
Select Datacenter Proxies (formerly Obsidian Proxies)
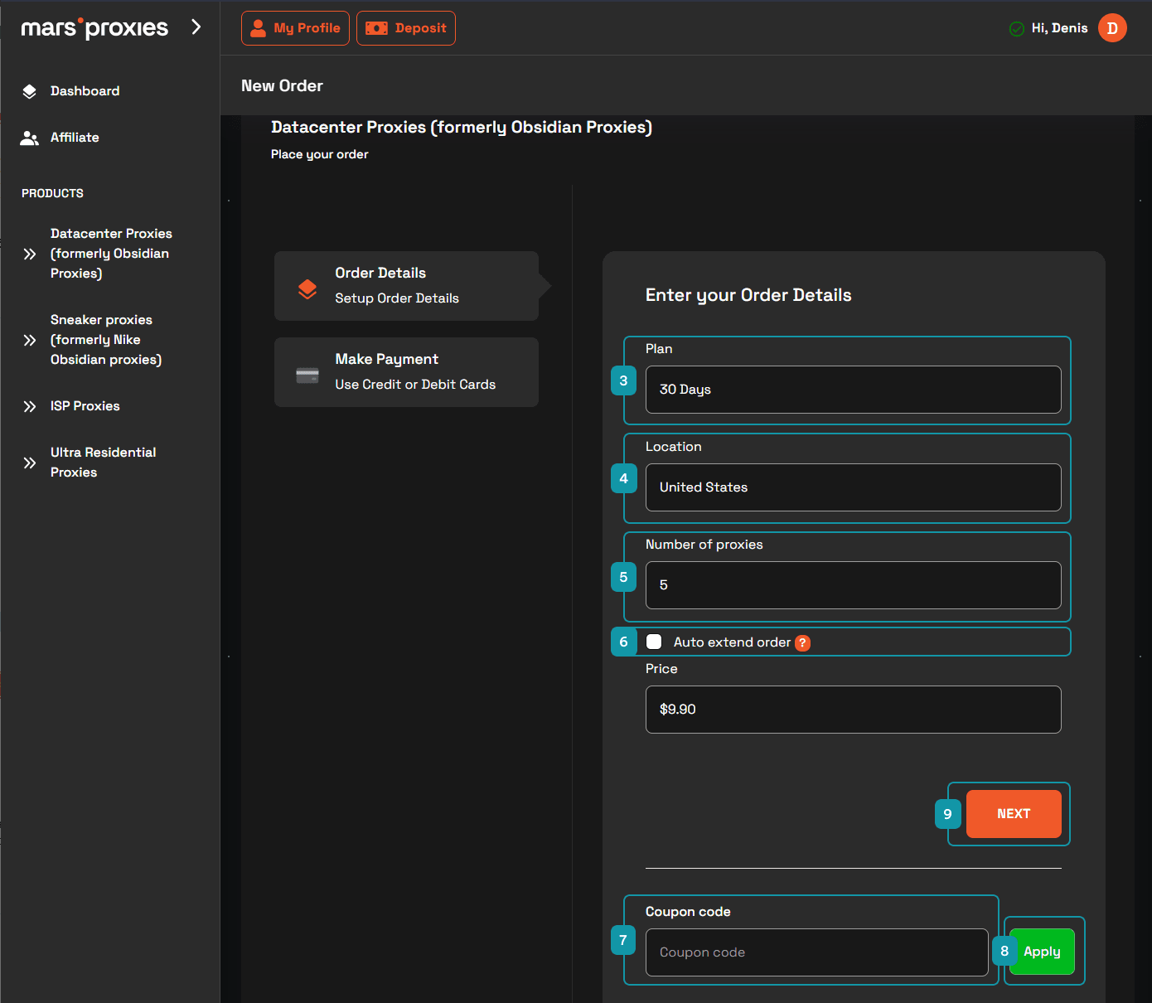click(111, 254)
